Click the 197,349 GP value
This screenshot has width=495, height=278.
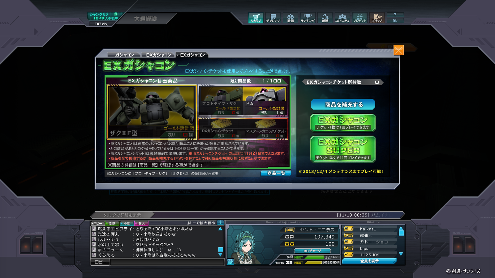pyautogui.click(x=324, y=237)
